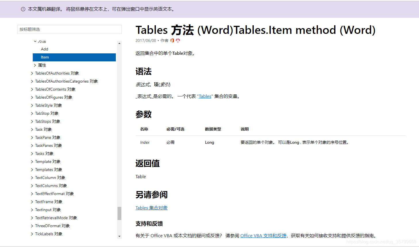Click the 另请参阅 section heading

[151, 195]
